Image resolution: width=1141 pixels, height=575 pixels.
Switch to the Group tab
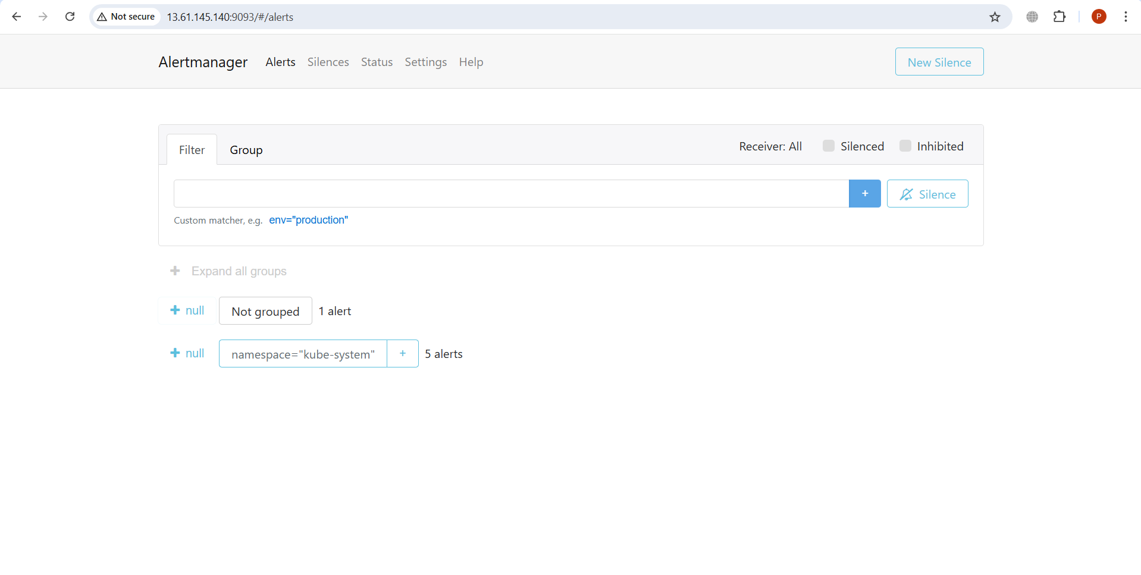tap(246, 149)
